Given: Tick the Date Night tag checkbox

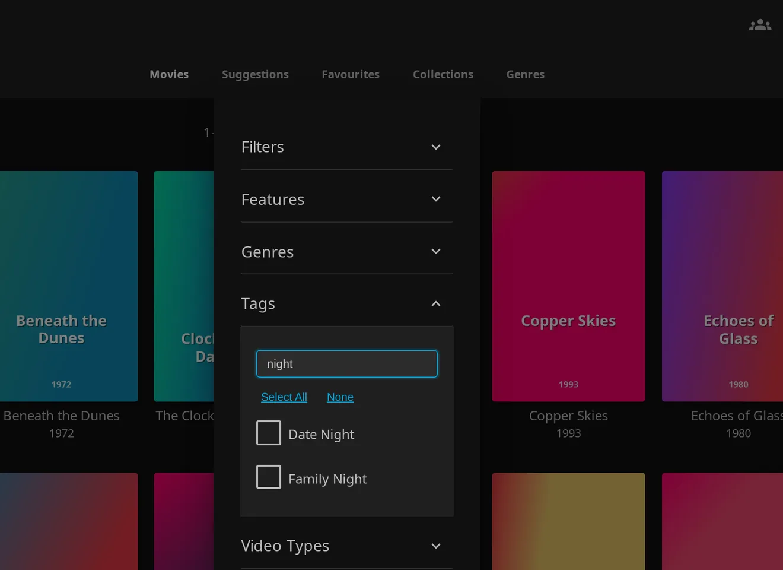Looking at the screenshot, I should 269,433.
